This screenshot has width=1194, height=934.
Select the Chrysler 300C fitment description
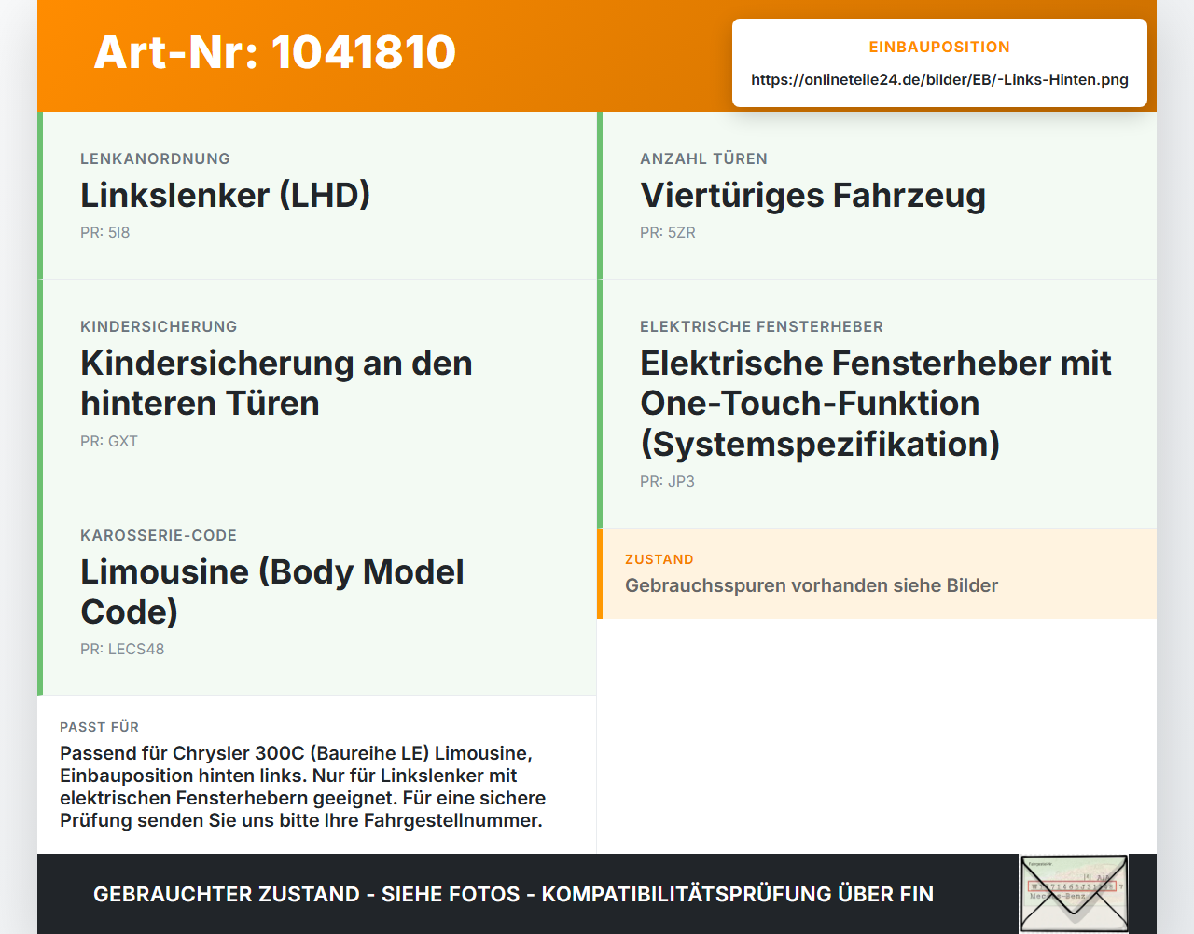coord(303,787)
